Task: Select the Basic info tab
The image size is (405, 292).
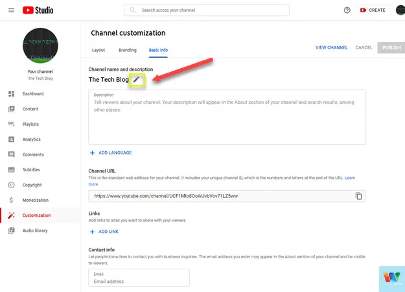Action: tap(158, 50)
